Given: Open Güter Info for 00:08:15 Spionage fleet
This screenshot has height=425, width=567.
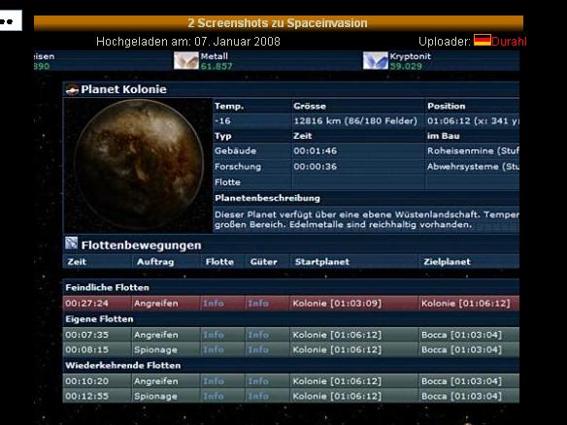Looking at the screenshot, I should pyautogui.click(x=258, y=350).
